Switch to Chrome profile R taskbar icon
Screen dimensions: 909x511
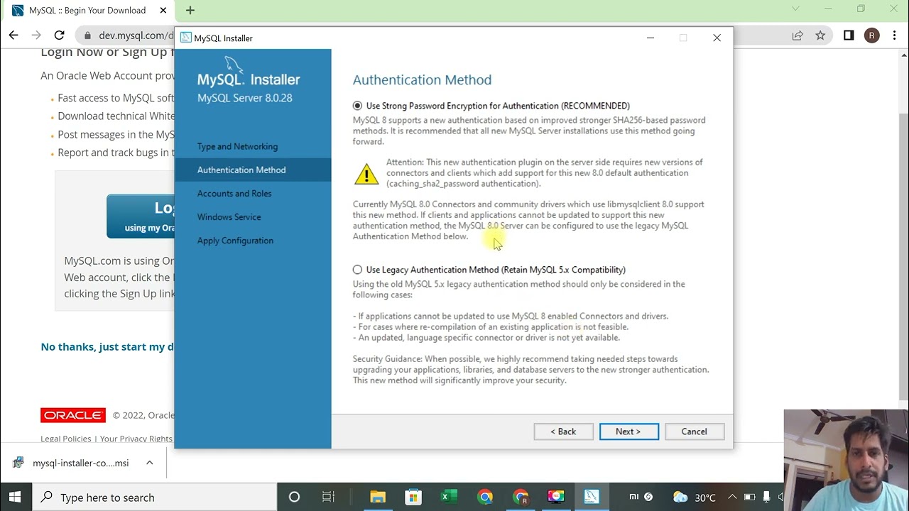pyautogui.click(x=521, y=497)
